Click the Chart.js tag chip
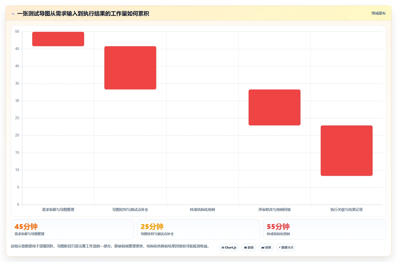The height and width of the screenshot is (262, 397). pyautogui.click(x=229, y=247)
